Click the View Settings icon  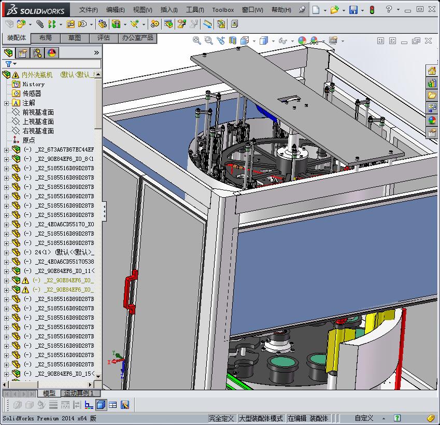click(333, 40)
